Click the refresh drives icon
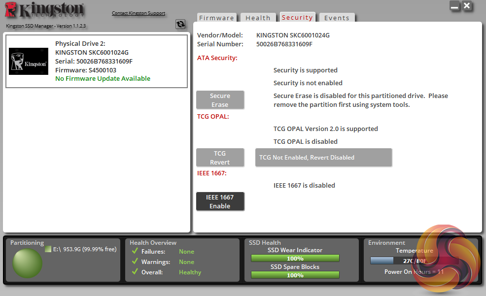The height and width of the screenshot is (296, 486). click(180, 24)
